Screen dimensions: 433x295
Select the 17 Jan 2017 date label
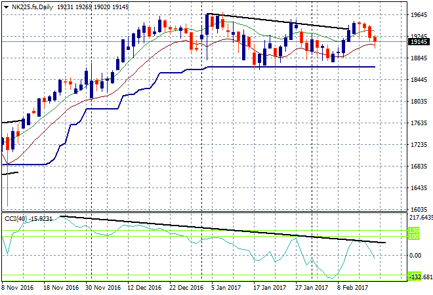270,288
